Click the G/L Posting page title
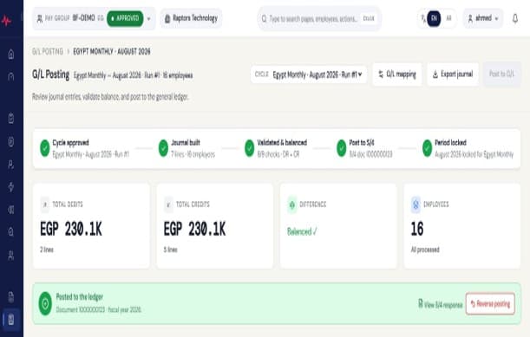This screenshot has height=337, width=530. (50, 75)
